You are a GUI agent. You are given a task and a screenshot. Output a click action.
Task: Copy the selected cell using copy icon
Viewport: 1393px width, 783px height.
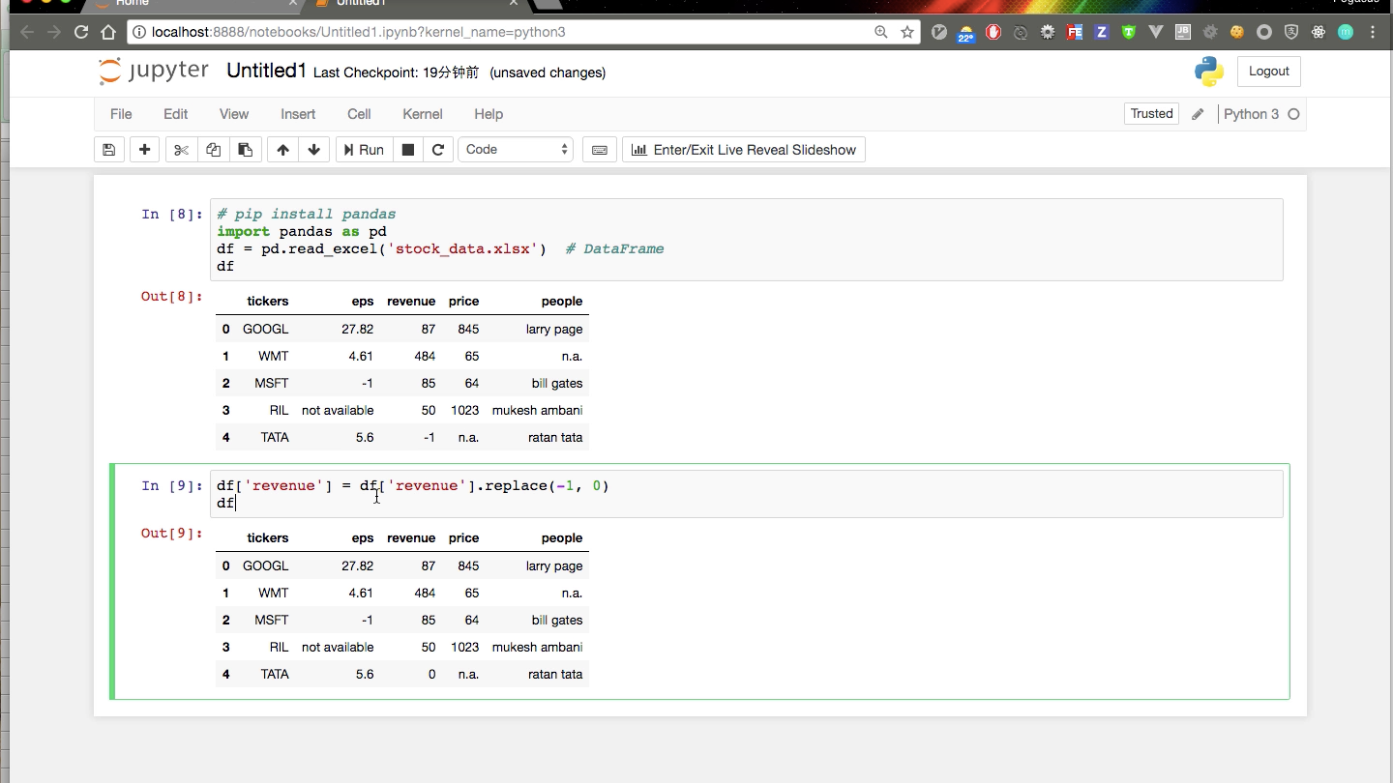[x=213, y=149]
